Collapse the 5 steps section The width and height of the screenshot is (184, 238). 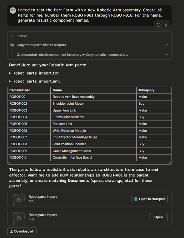(12, 36)
